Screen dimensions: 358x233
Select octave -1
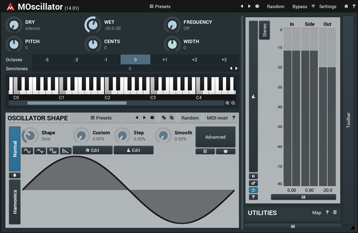(106, 60)
